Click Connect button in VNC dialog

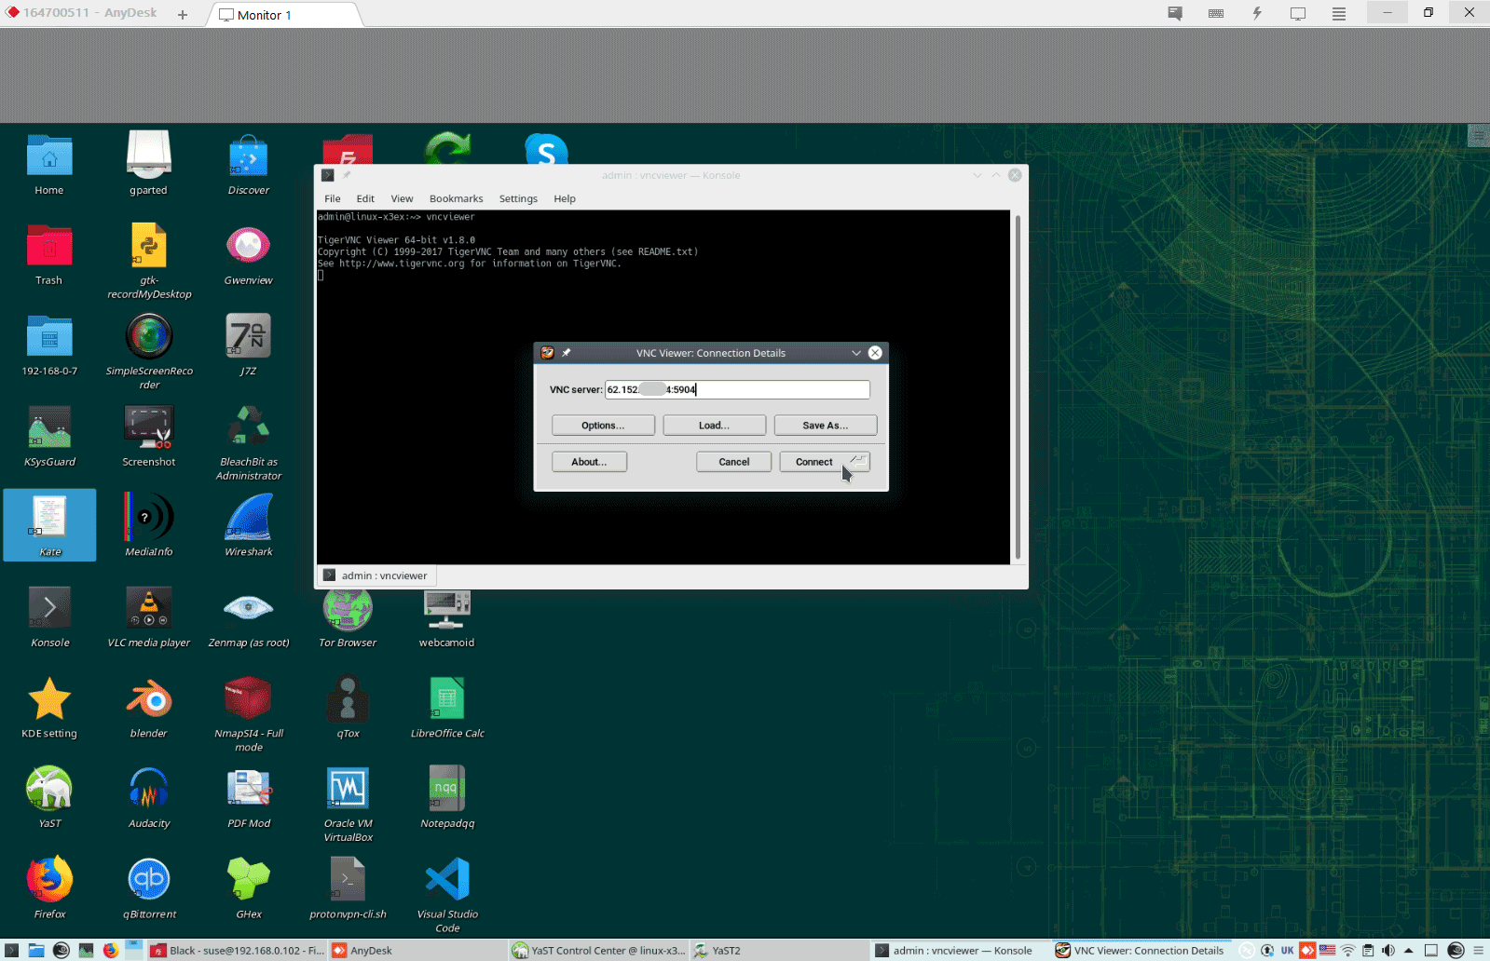[x=824, y=462]
